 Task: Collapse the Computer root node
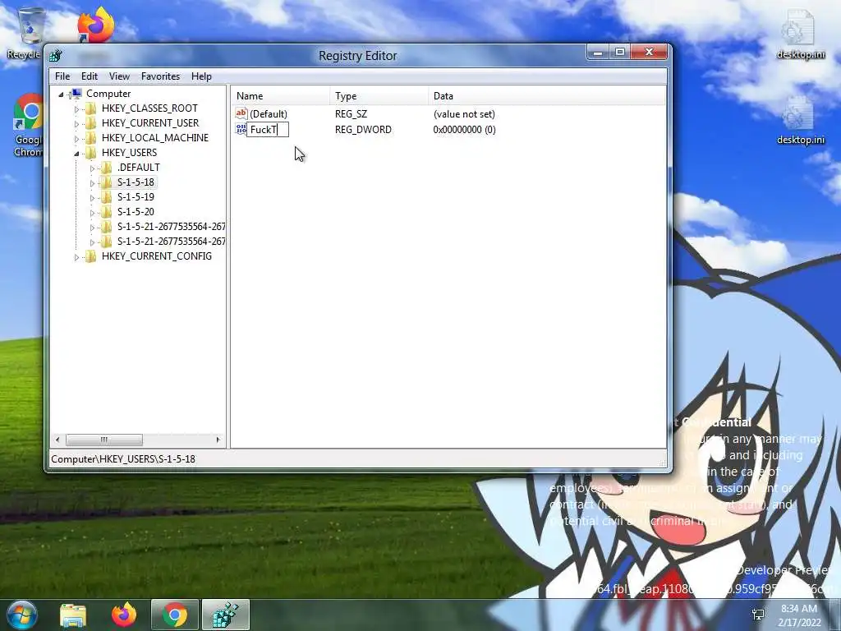61,94
